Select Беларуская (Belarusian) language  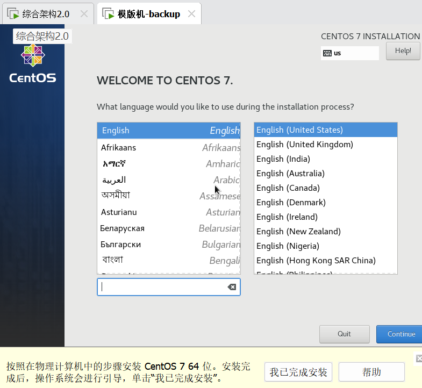[169, 228]
